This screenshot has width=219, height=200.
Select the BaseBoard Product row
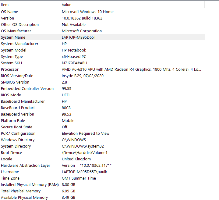(x=102, y=108)
